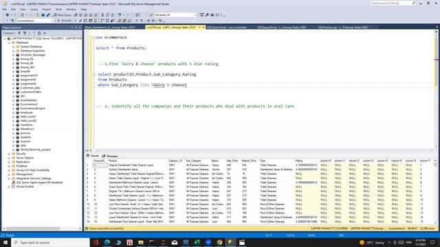Close the active vs375A.sql tab
The width and height of the screenshot is (440, 247).
(x=203, y=27)
